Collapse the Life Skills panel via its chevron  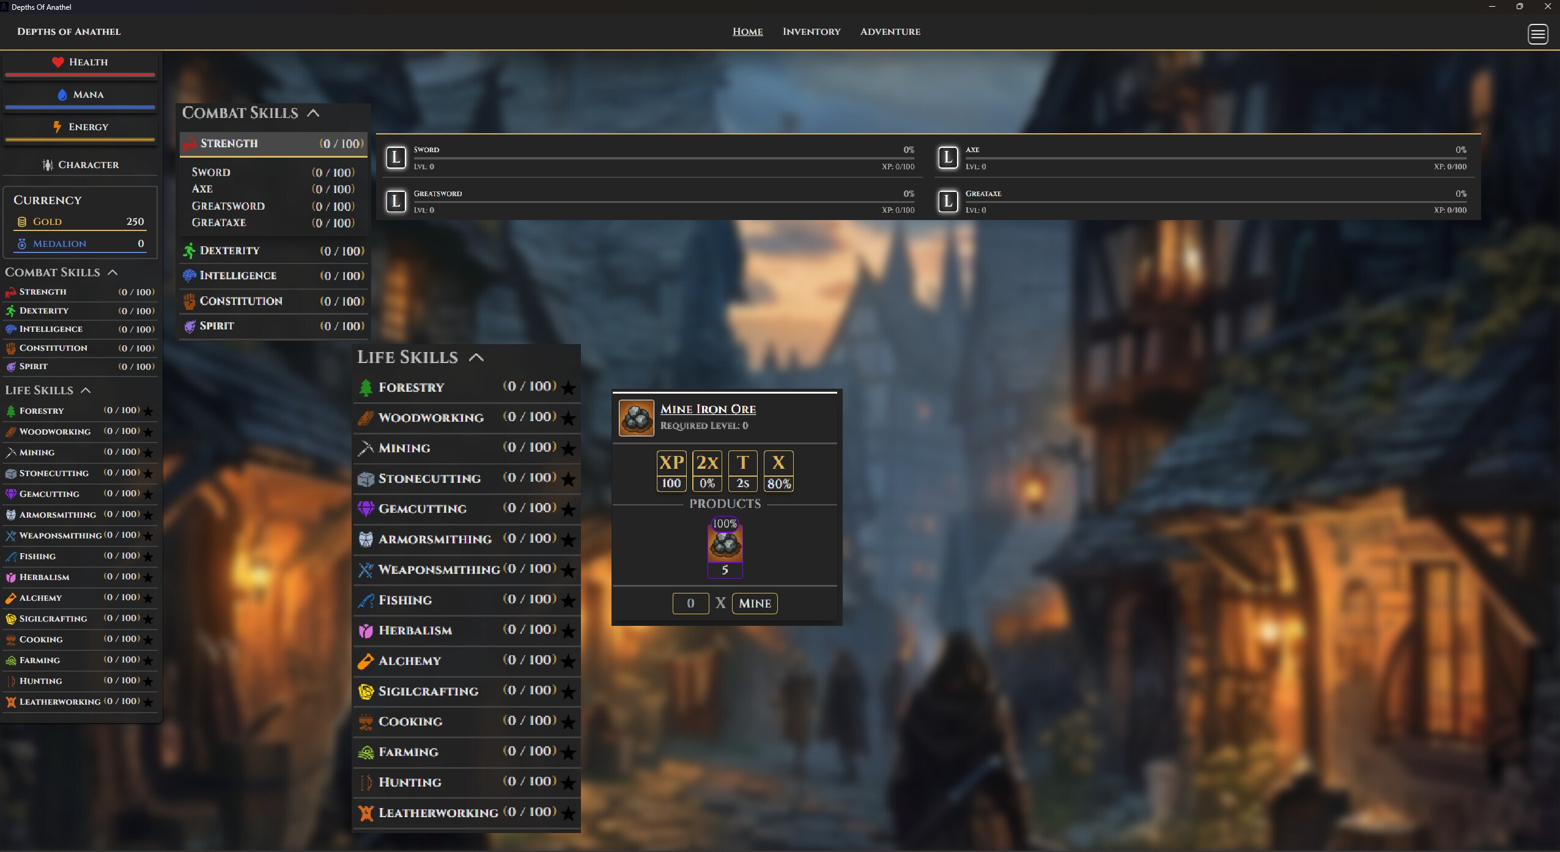tap(476, 357)
